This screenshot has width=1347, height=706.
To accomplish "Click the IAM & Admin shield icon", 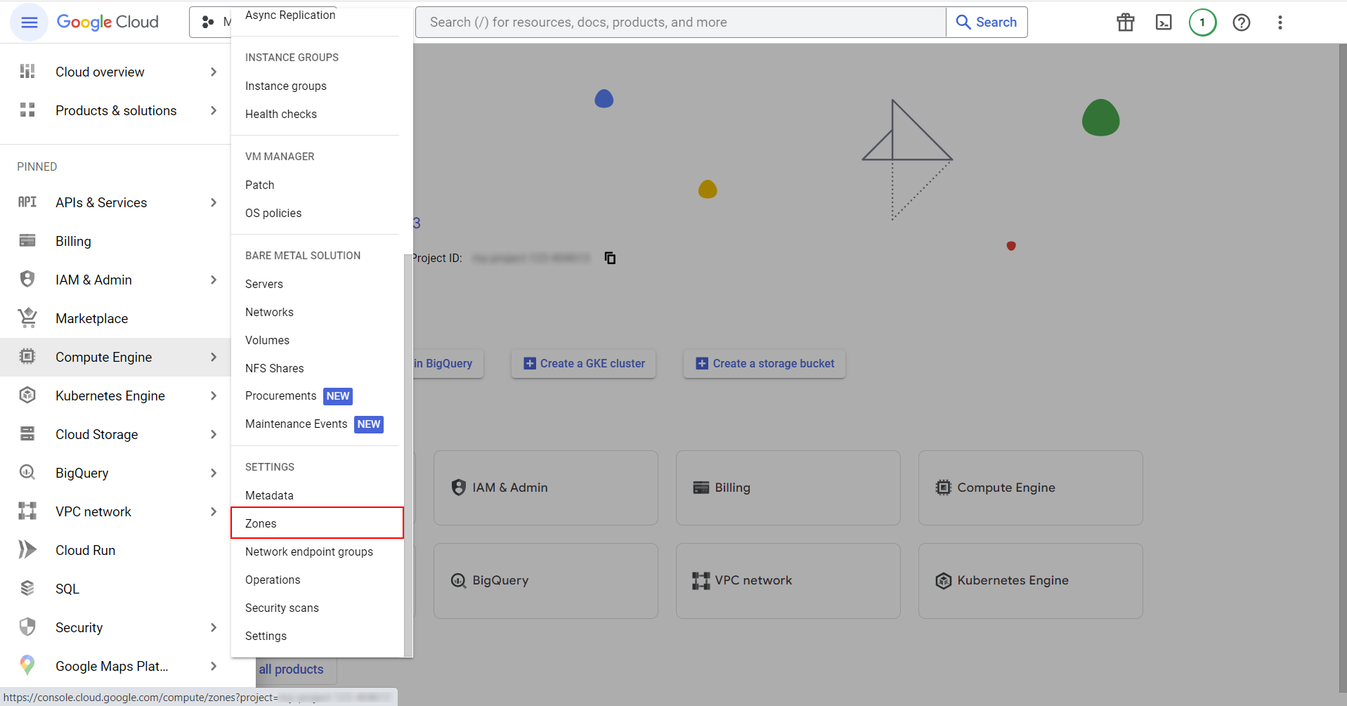I will tap(27, 280).
